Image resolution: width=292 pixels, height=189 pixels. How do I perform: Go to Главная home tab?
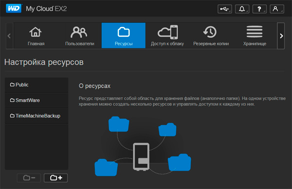pos(36,35)
